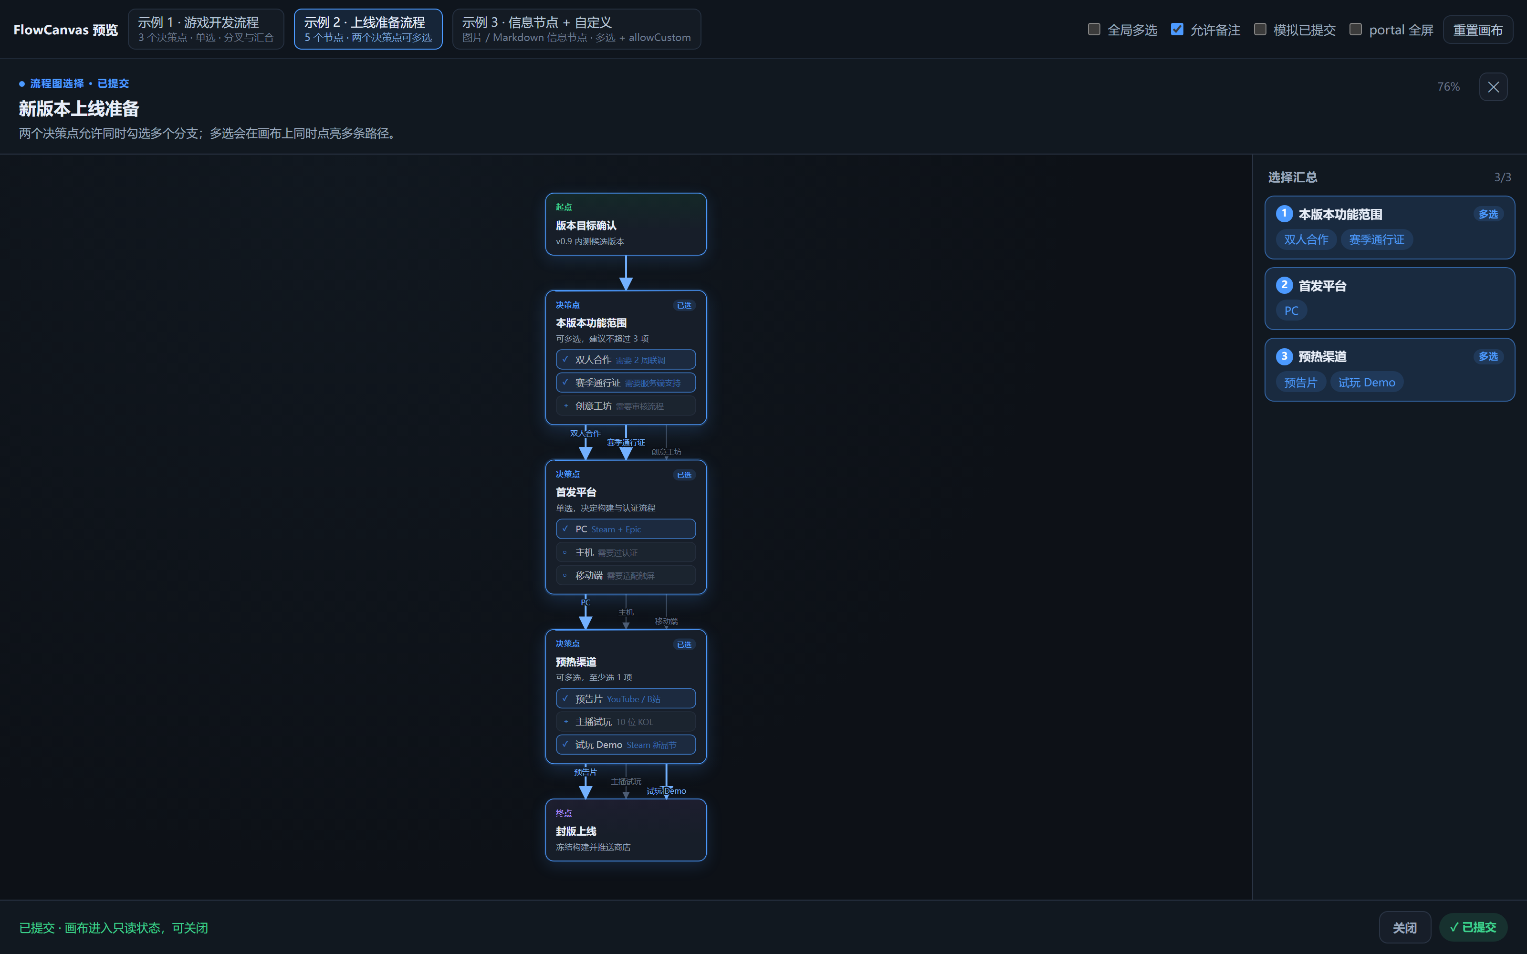Click the ✓ 已提交 button

(x=1473, y=927)
